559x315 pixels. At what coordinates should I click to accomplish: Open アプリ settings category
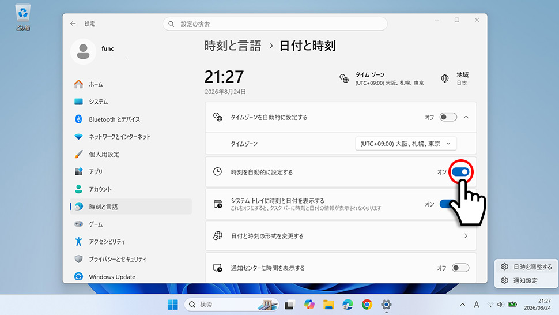coord(130,171)
